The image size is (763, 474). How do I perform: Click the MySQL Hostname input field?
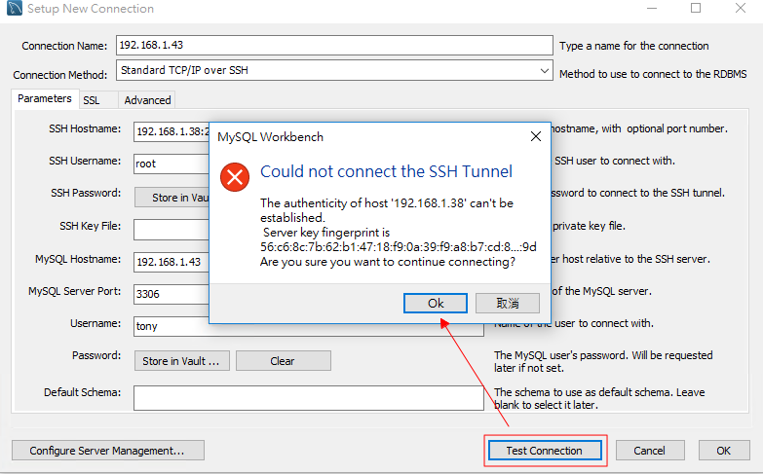[x=172, y=262]
